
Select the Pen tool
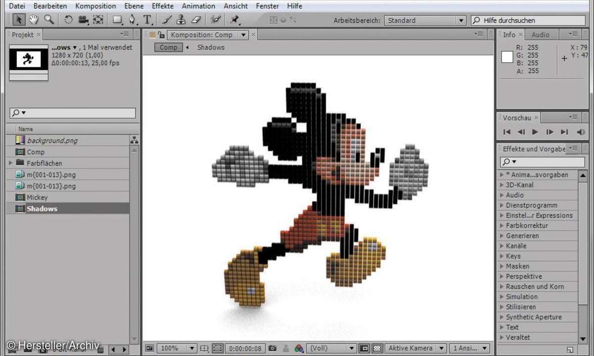pyautogui.click(x=132, y=20)
